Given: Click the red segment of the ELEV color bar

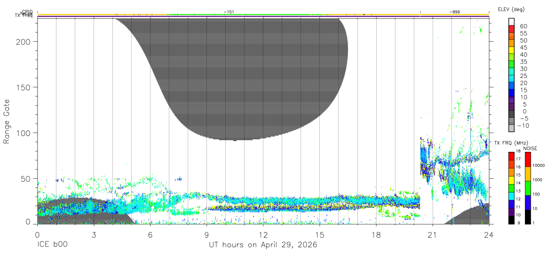Looking at the screenshot, I should point(511,29).
